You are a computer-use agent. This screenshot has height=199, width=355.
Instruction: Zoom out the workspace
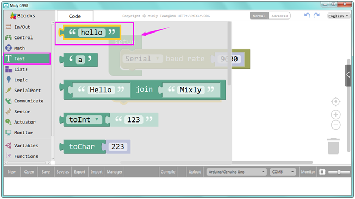click(336, 125)
